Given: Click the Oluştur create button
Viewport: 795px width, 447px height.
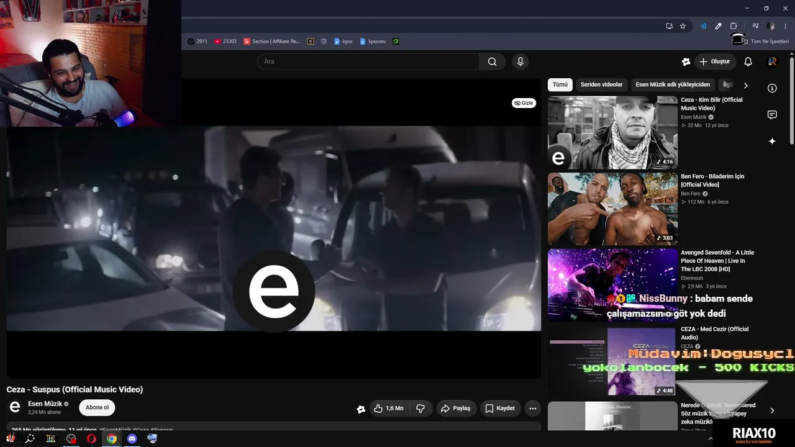Looking at the screenshot, I should 715,61.
